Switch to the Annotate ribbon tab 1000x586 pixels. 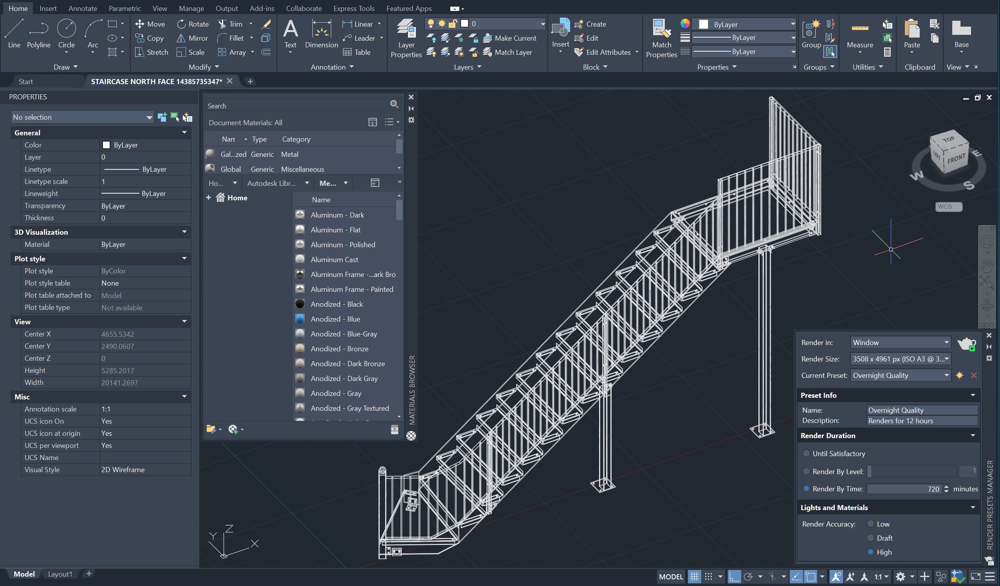click(83, 8)
